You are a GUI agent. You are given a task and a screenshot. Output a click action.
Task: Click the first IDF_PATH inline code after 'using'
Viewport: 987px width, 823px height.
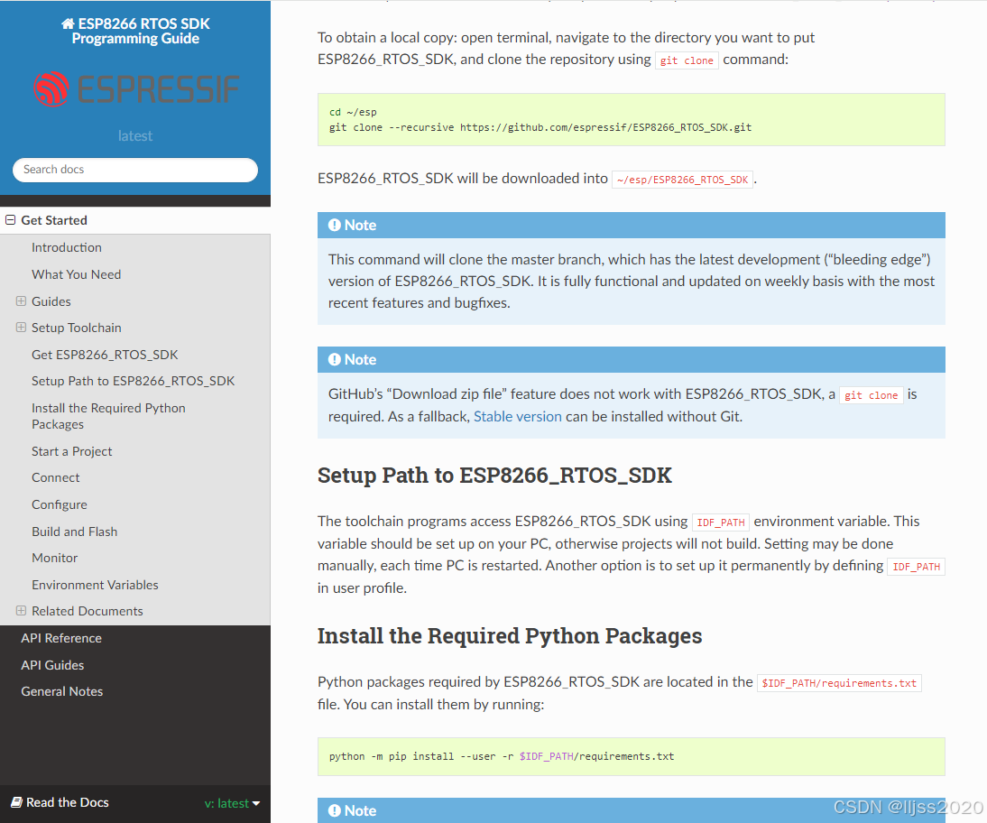(x=721, y=522)
